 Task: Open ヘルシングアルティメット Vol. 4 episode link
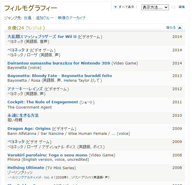[x=31, y=177]
